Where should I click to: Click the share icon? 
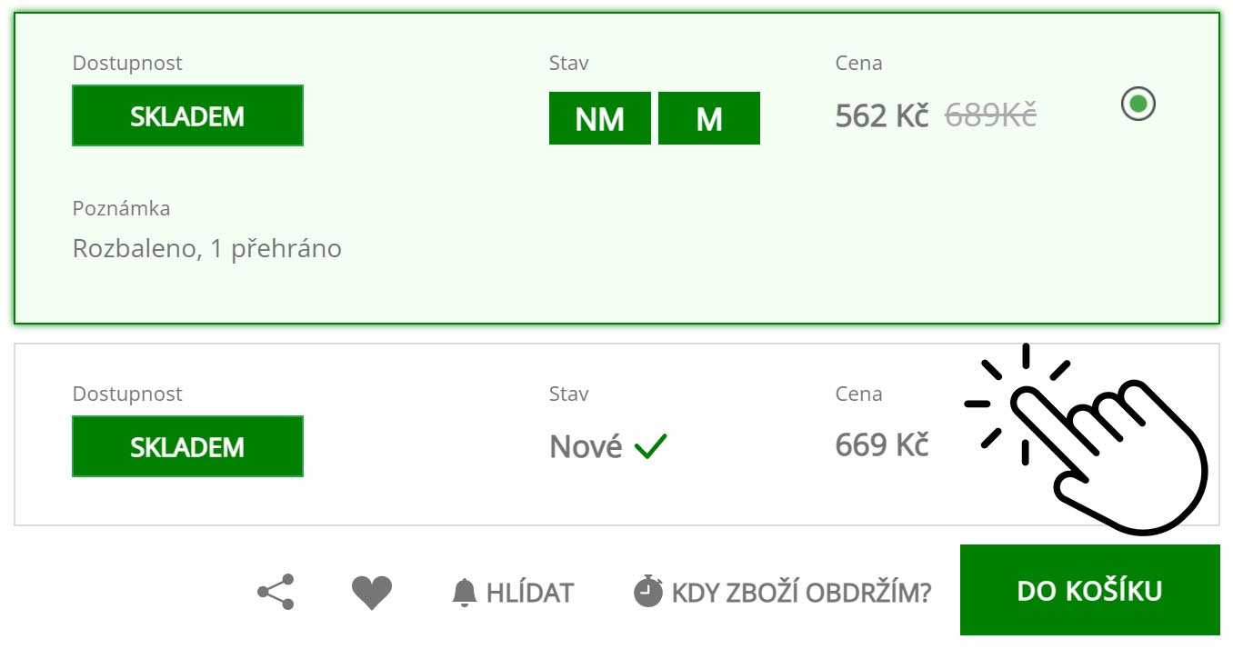[x=276, y=592]
